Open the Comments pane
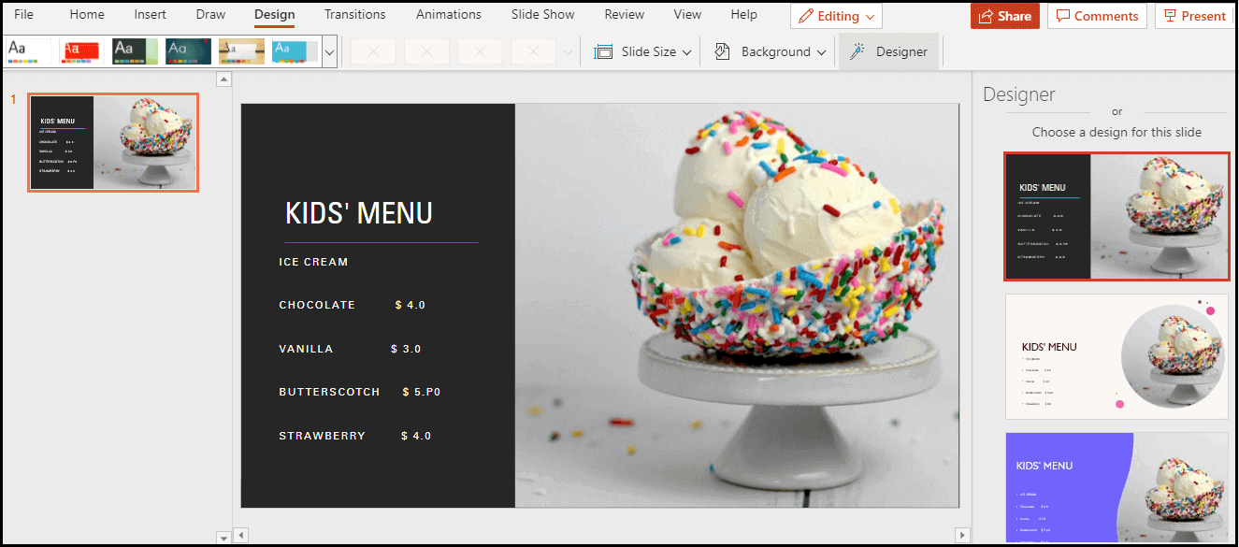The height and width of the screenshot is (547, 1239). pos(1096,16)
